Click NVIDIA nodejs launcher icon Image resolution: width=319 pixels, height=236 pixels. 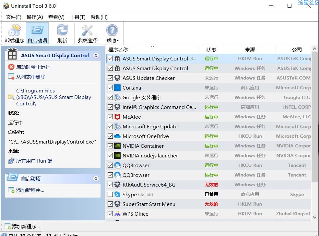click(x=117, y=156)
